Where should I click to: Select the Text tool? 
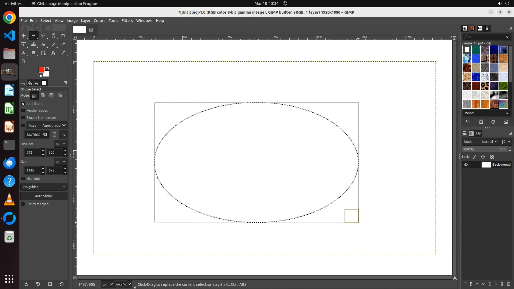tap(53, 53)
